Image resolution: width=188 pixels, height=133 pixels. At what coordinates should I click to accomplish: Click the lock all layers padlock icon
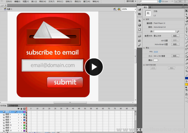[21, 109]
